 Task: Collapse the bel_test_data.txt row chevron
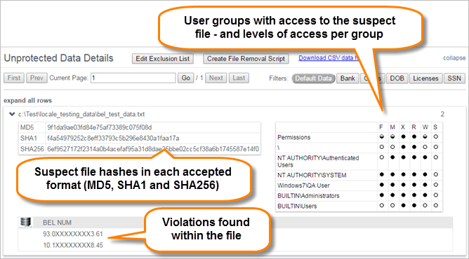pos(12,114)
